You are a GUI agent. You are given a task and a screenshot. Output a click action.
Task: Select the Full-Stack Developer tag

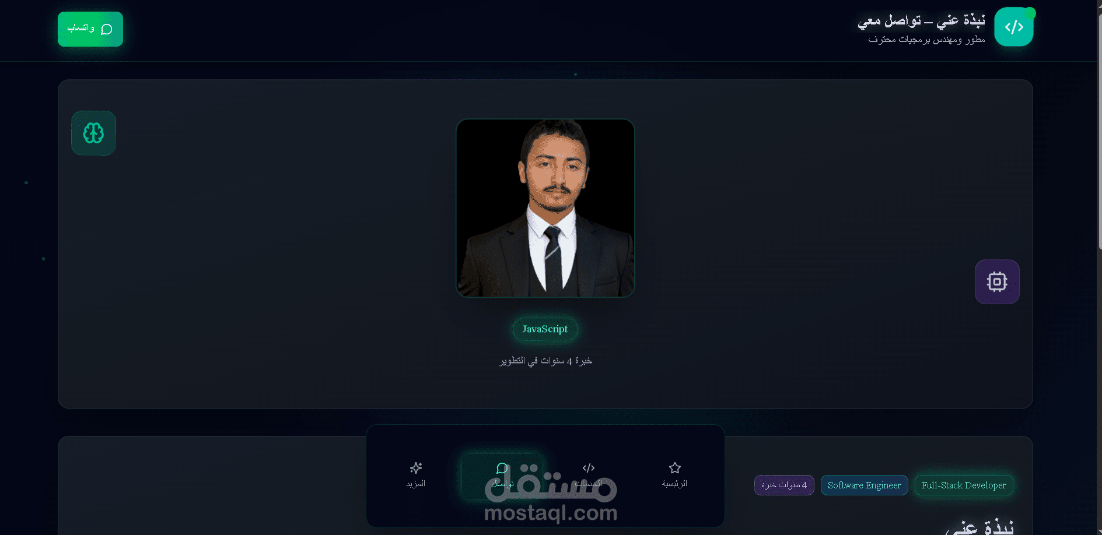click(x=964, y=485)
